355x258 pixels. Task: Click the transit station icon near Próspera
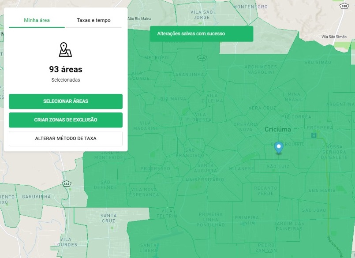point(314,135)
